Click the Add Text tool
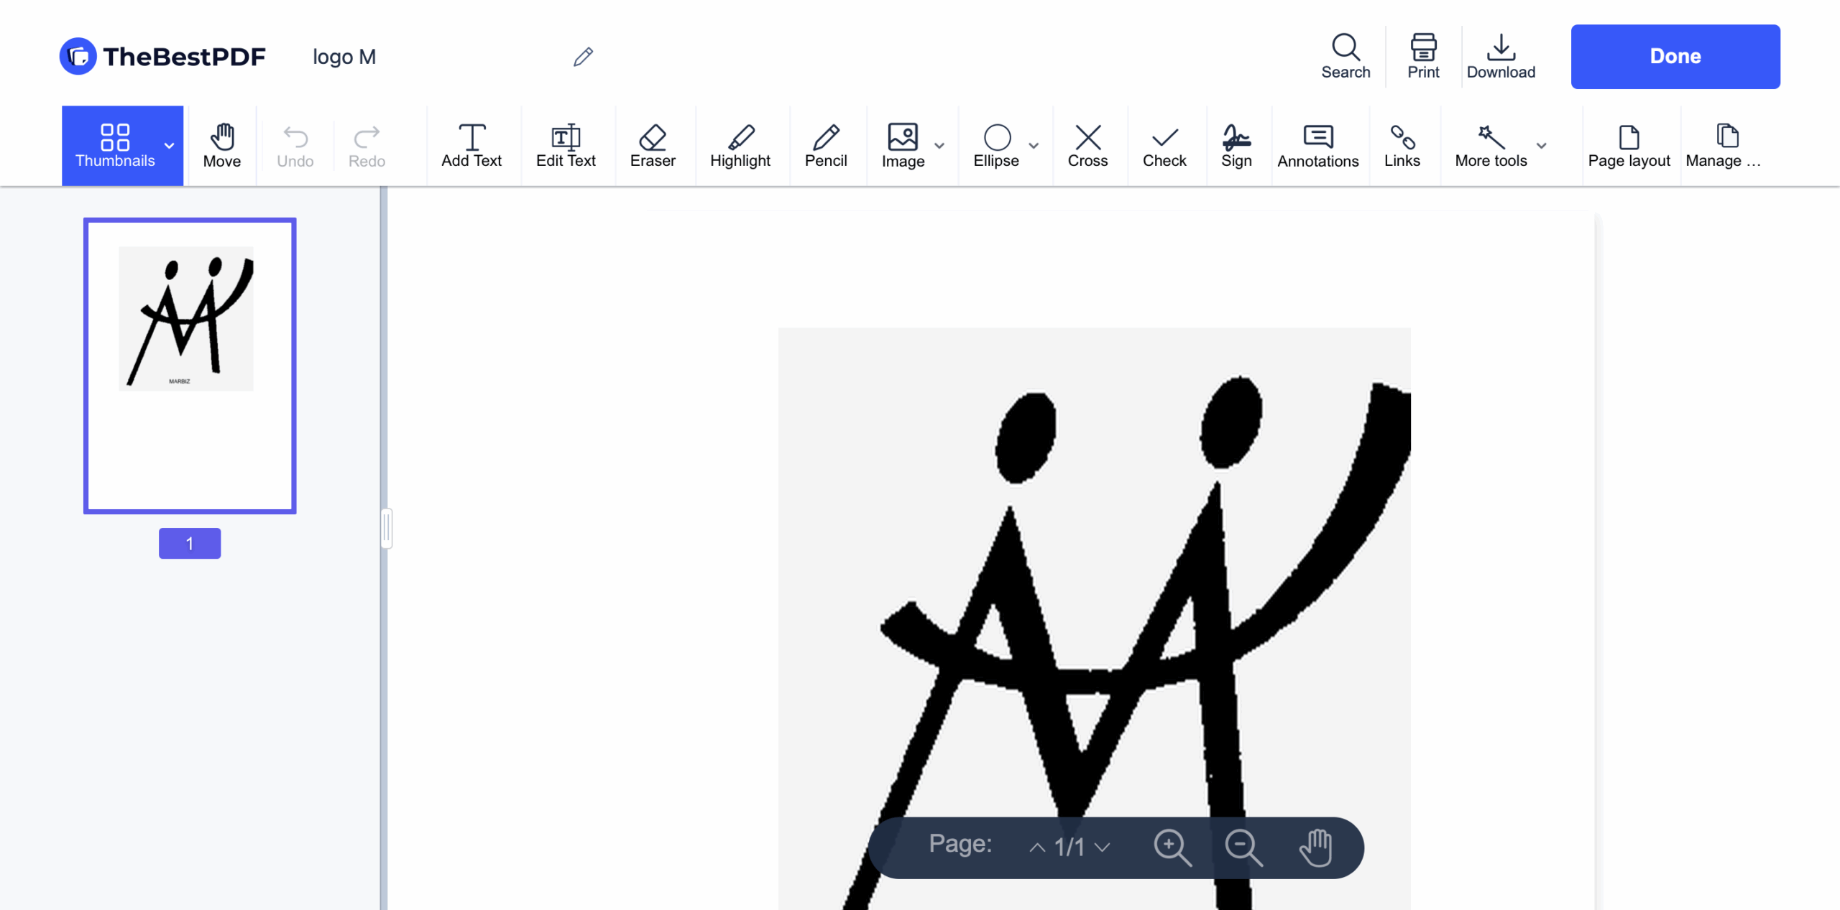Image resolution: width=1840 pixels, height=910 pixels. [x=471, y=146]
